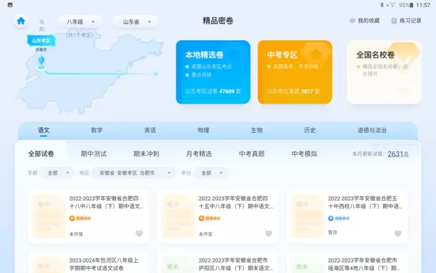This screenshot has width=436, height=273.
Task: Open the 全国名校卷 card
Action: pyautogui.click(x=384, y=72)
